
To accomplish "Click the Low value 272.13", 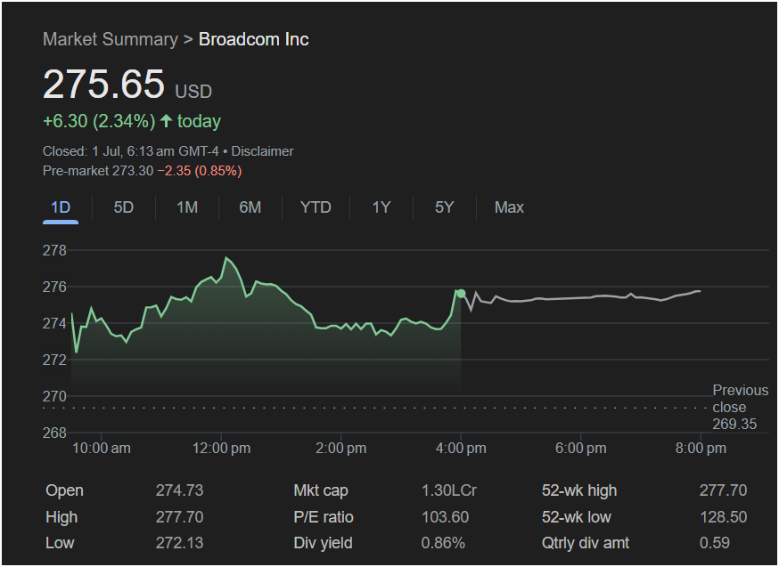I will (179, 543).
